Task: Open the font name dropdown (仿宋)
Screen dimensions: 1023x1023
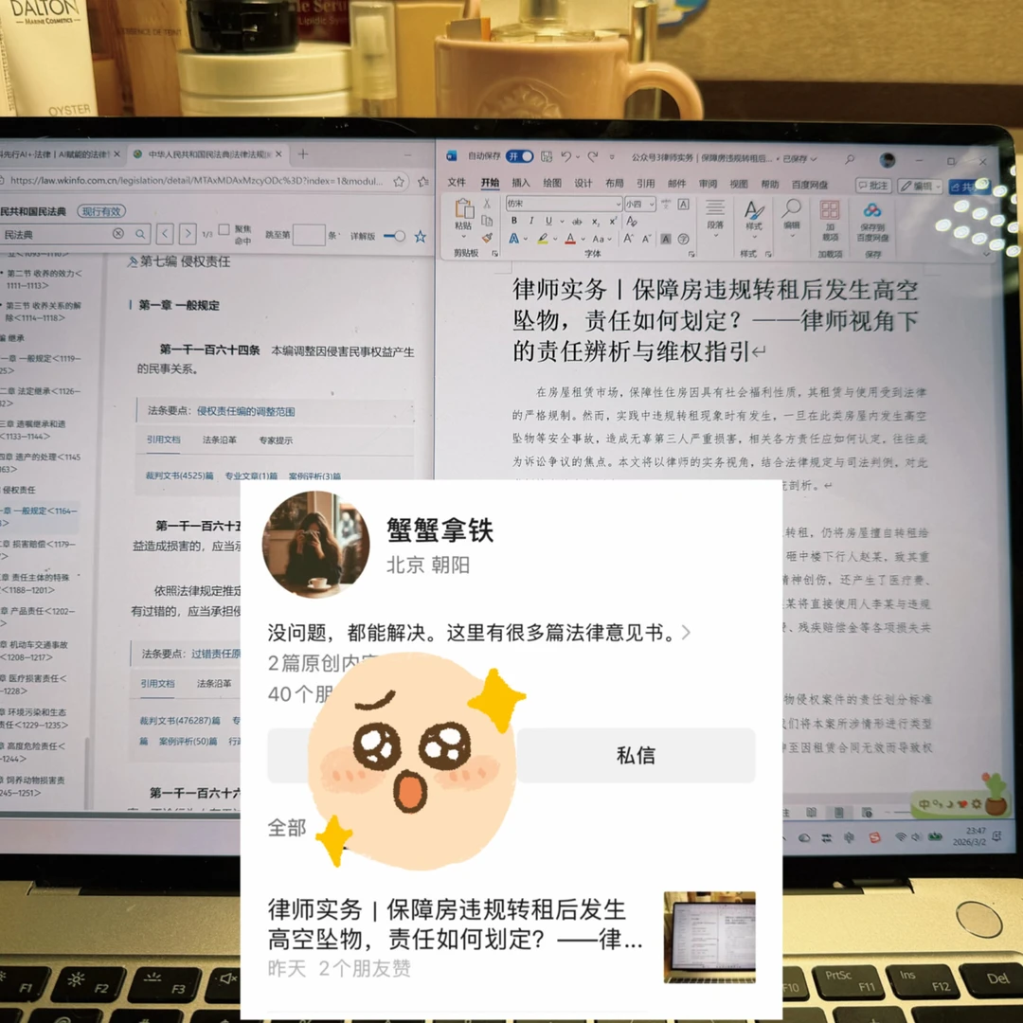Action: point(618,205)
